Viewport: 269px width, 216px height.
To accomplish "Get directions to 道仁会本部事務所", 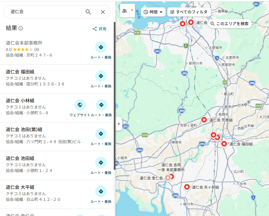I will (x=101, y=47).
